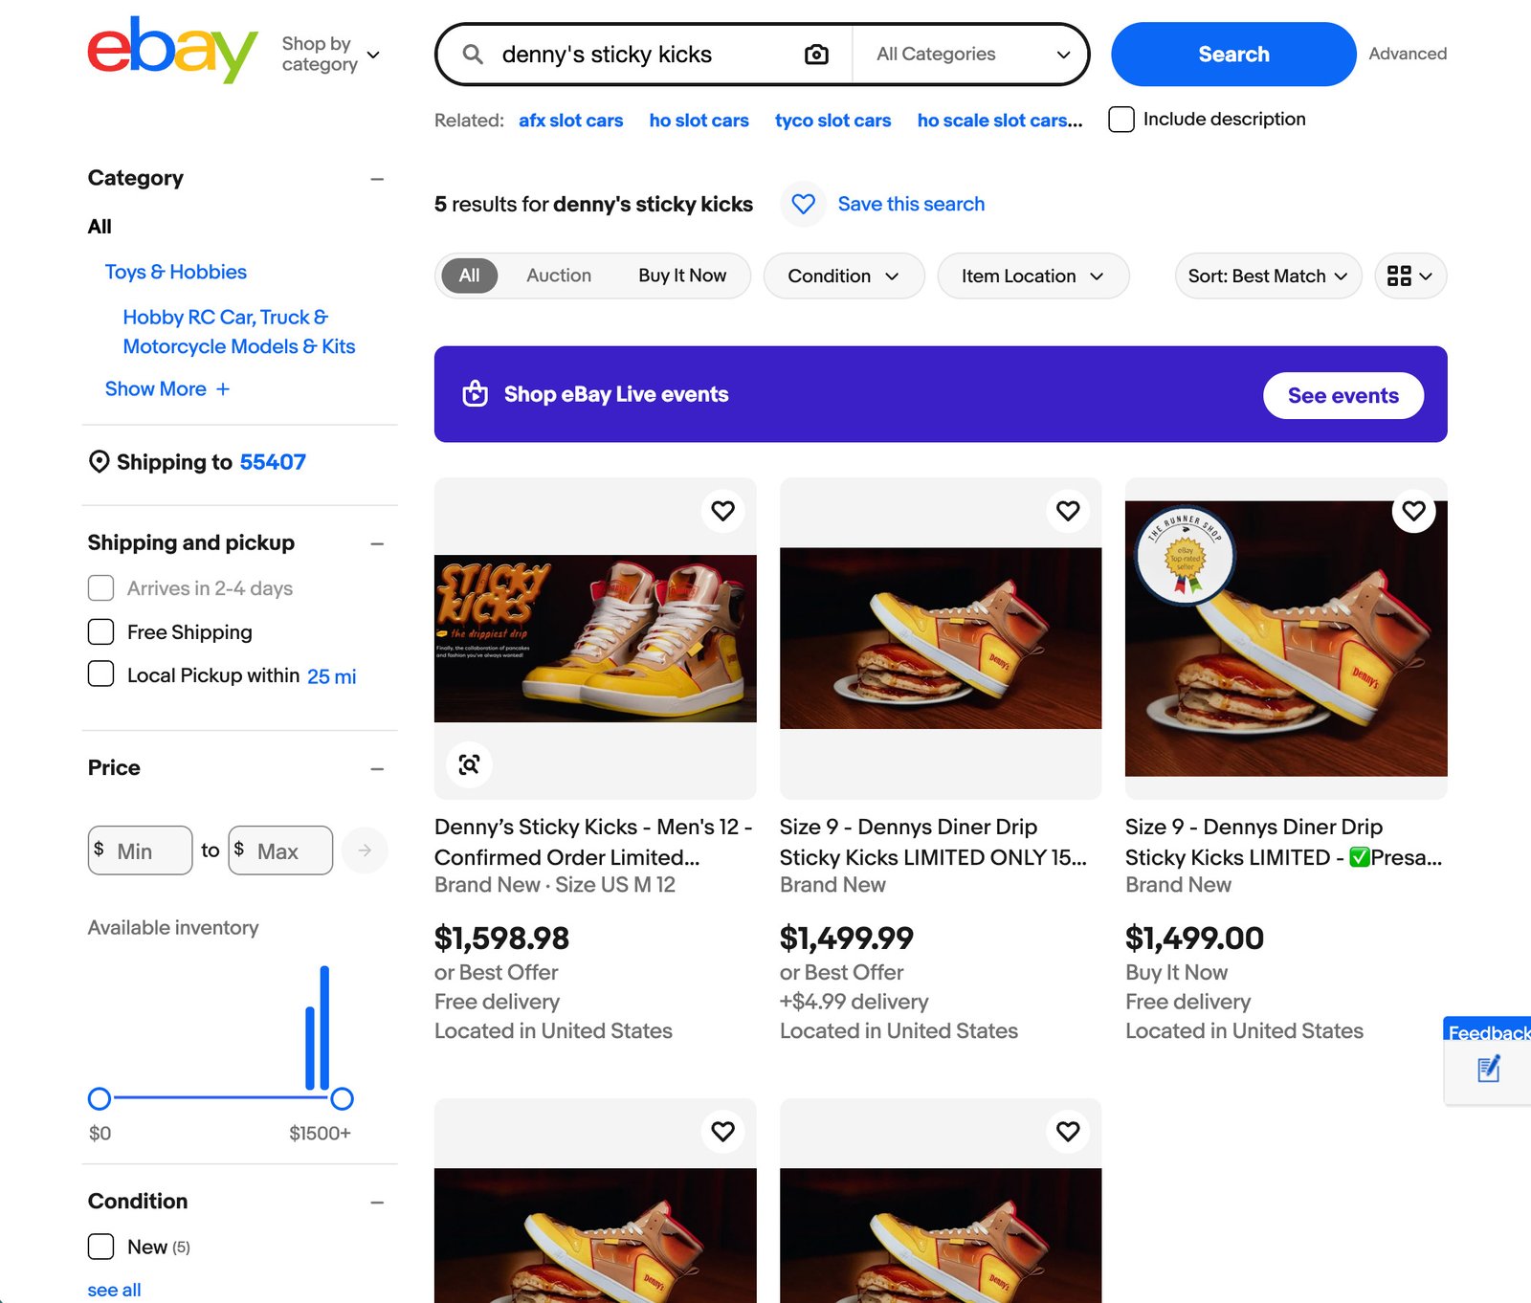Switch to the Auction tab
Screen dimensions: 1531x1303
pos(558,276)
